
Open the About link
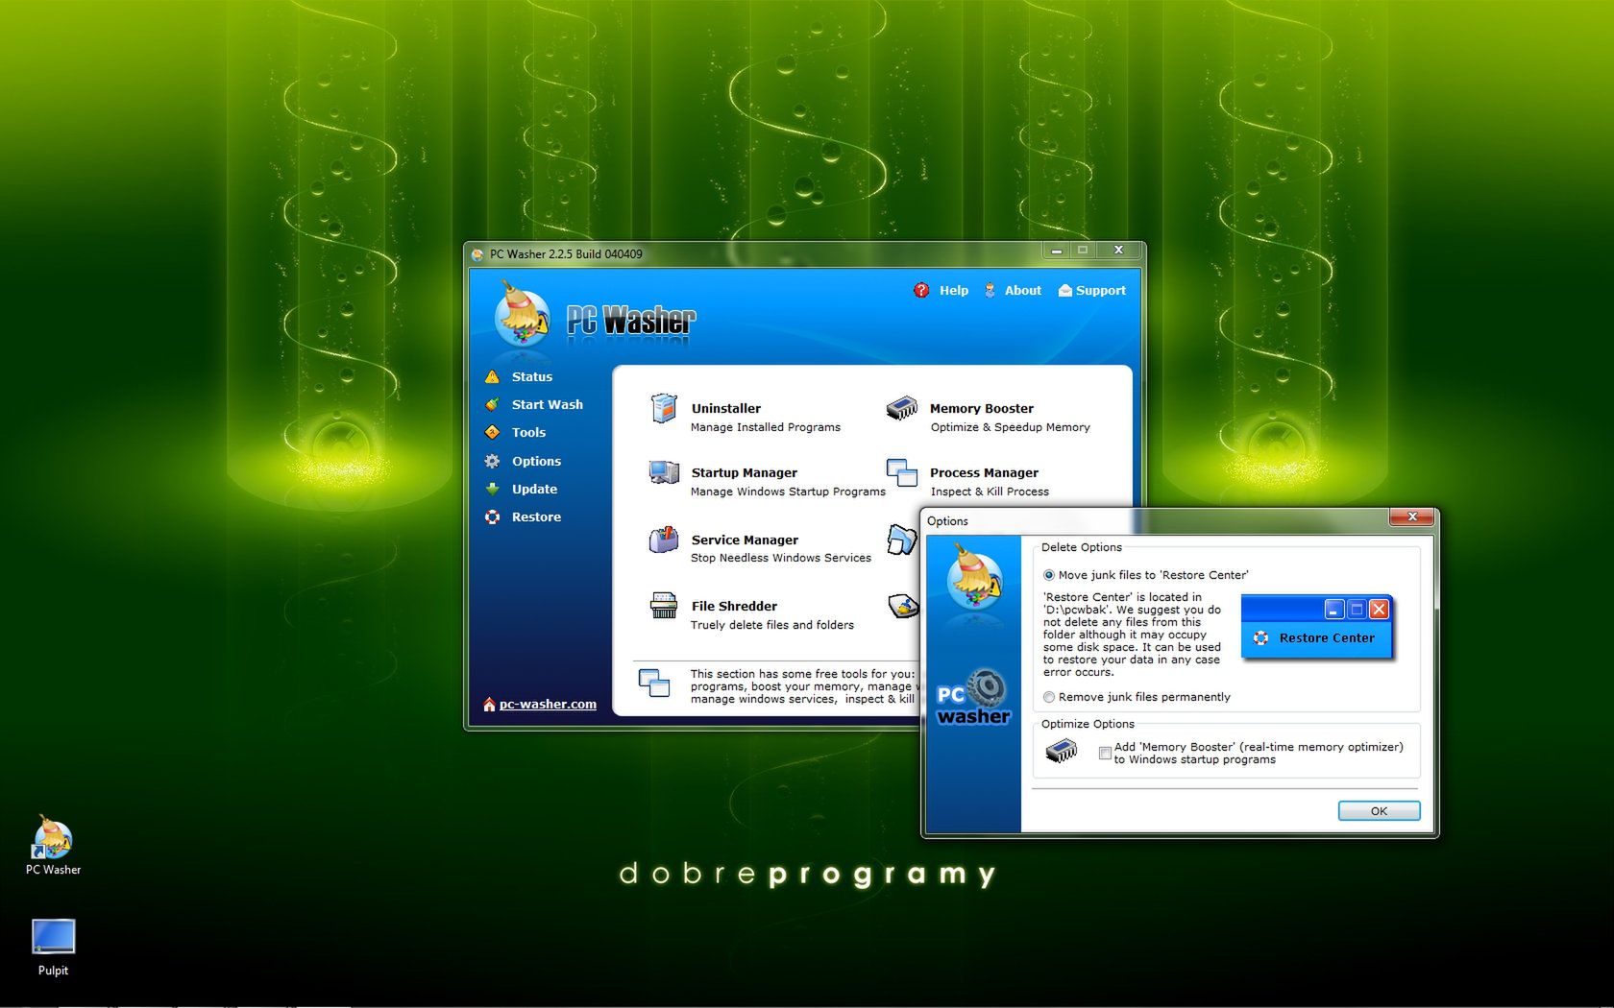tap(1022, 291)
